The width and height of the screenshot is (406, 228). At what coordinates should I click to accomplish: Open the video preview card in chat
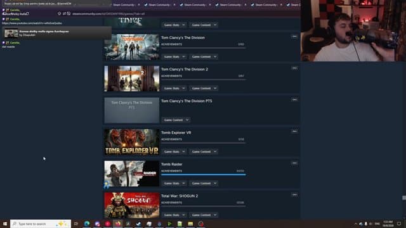coord(57,33)
